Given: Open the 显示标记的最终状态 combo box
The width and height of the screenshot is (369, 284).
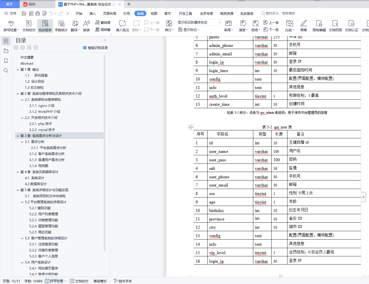Looking at the screenshot, I should click(199, 22).
